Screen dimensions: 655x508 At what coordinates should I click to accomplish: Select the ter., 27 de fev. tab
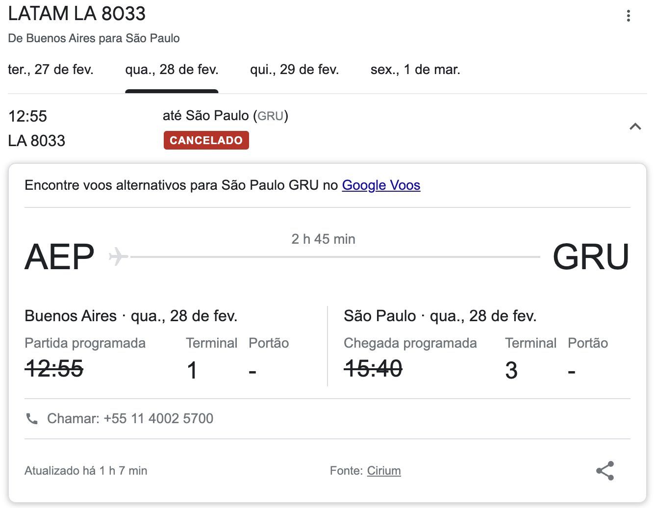click(x=50, y=70)
